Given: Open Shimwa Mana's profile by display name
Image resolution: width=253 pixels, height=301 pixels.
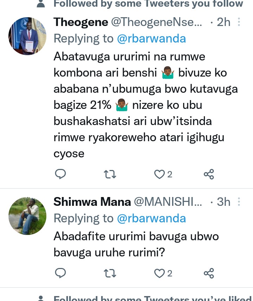Looking at the screenshot, I should pyautogui.click(x=92, y=202).
